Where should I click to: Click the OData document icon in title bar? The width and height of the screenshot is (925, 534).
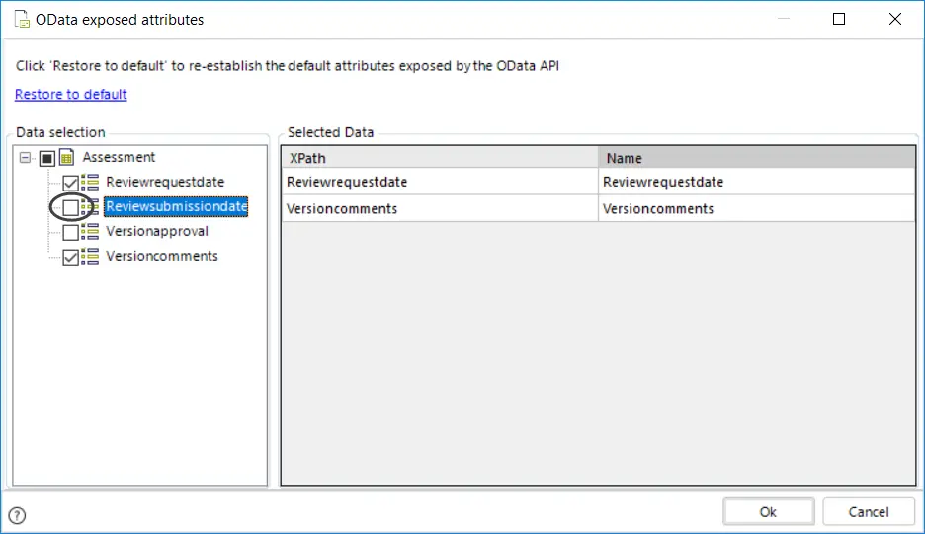22,20
